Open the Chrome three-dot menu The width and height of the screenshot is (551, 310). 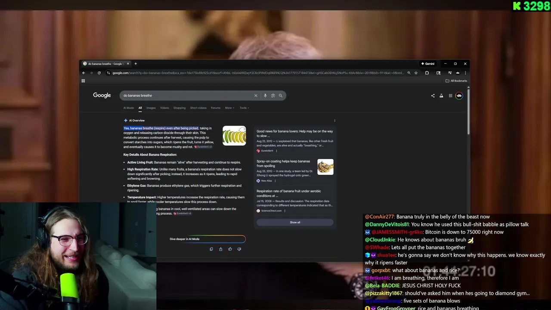[465, 73]
